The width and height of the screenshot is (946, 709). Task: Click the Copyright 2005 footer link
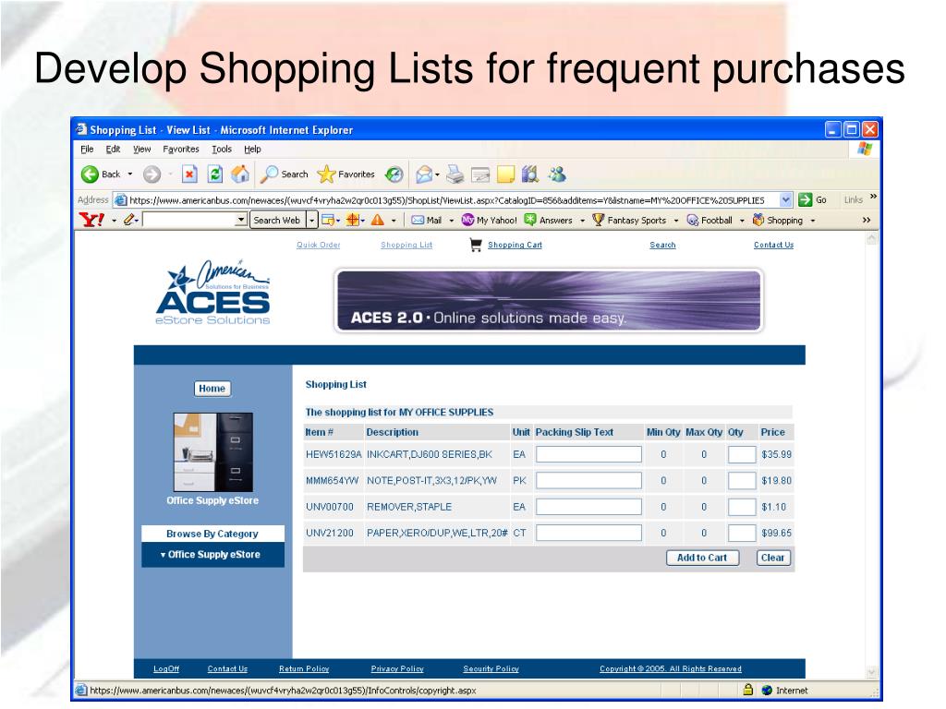pyautogui.click(x=671, y=668)
